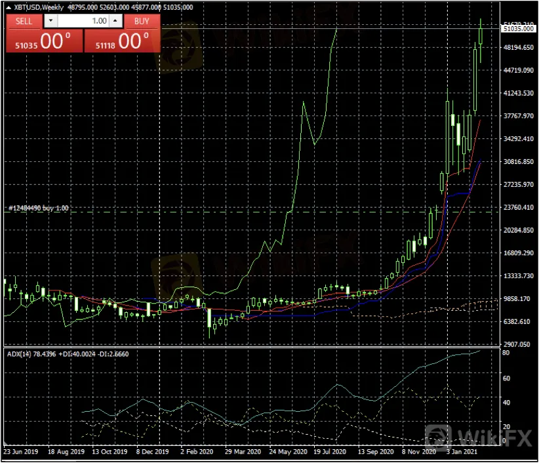Click the current price label 51035.000
The width and height of the screenshot is (539, 463).
pyautogui.click(x=519, y=29)
